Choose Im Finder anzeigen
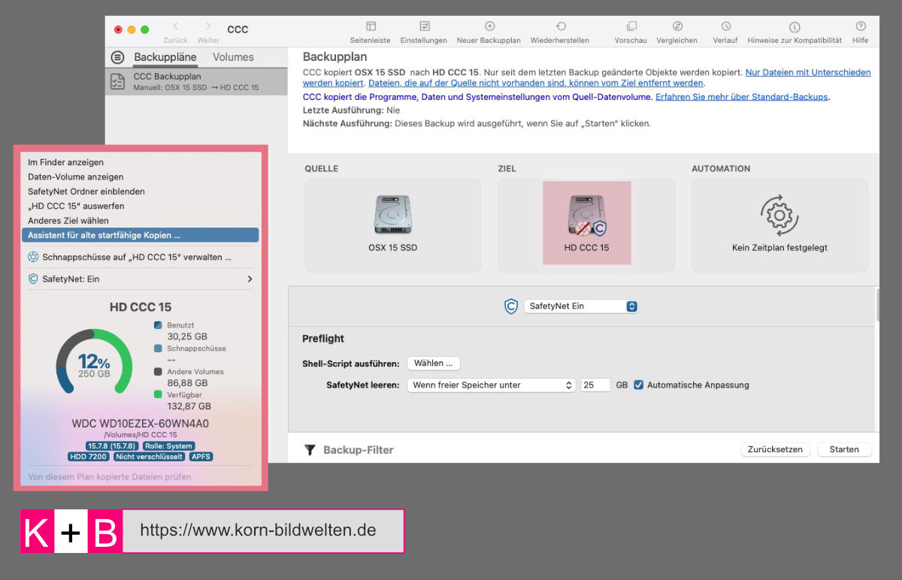Image resolution: width=902 pixels, height=580 pixels. point(66,162)
